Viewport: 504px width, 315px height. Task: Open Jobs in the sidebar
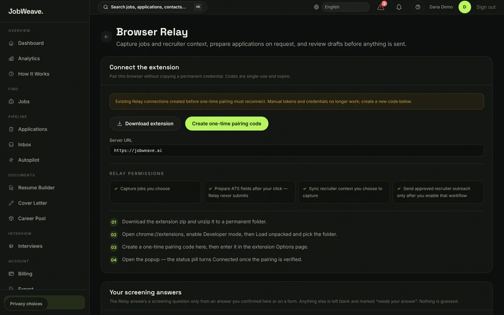[x=45, y=101]
